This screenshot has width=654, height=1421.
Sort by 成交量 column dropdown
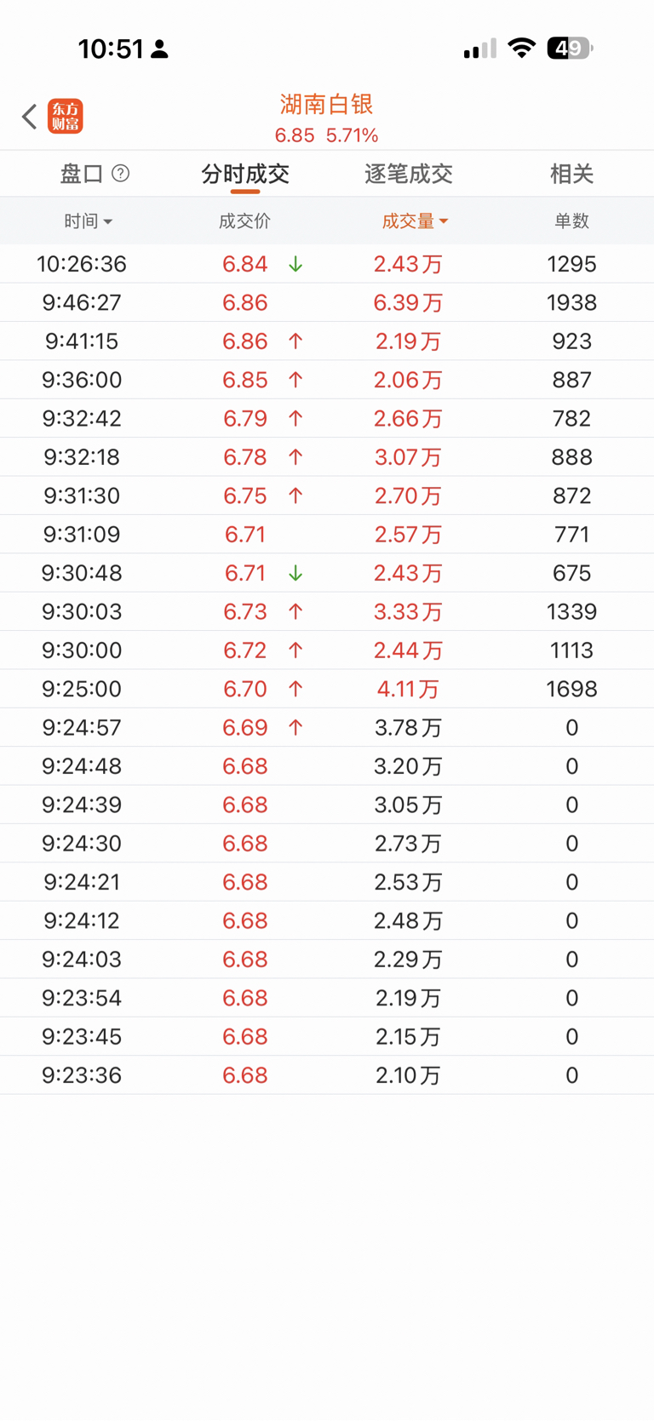[x=415, y=221]
